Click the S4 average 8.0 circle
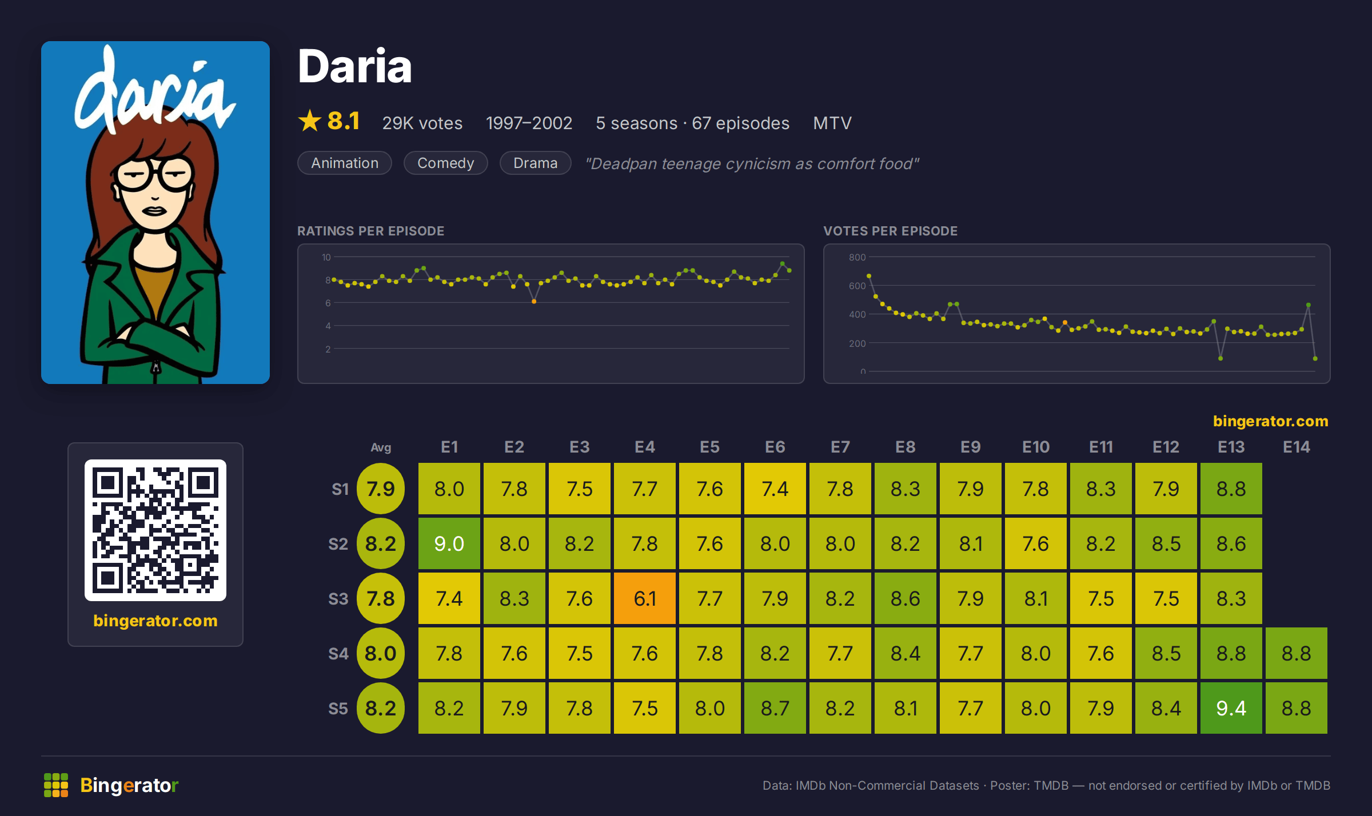Viewport: 1372px width, 816px height. pos(381,653)
